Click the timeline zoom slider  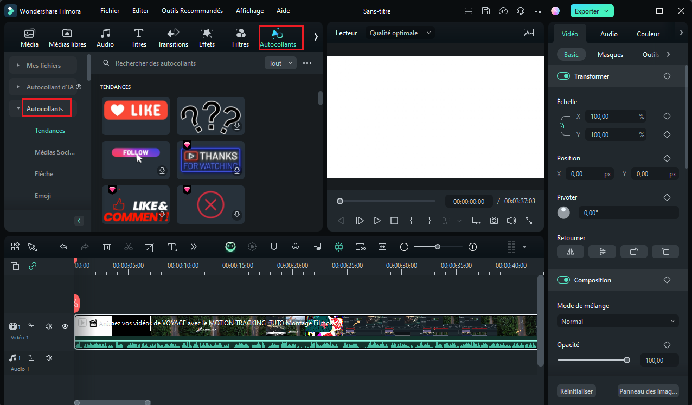point(438,247)
